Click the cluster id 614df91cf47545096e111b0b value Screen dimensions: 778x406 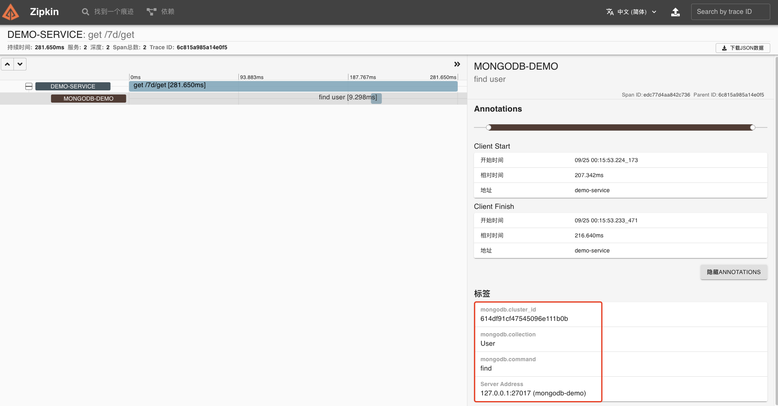pyautogui.click(x=524, y=318)
